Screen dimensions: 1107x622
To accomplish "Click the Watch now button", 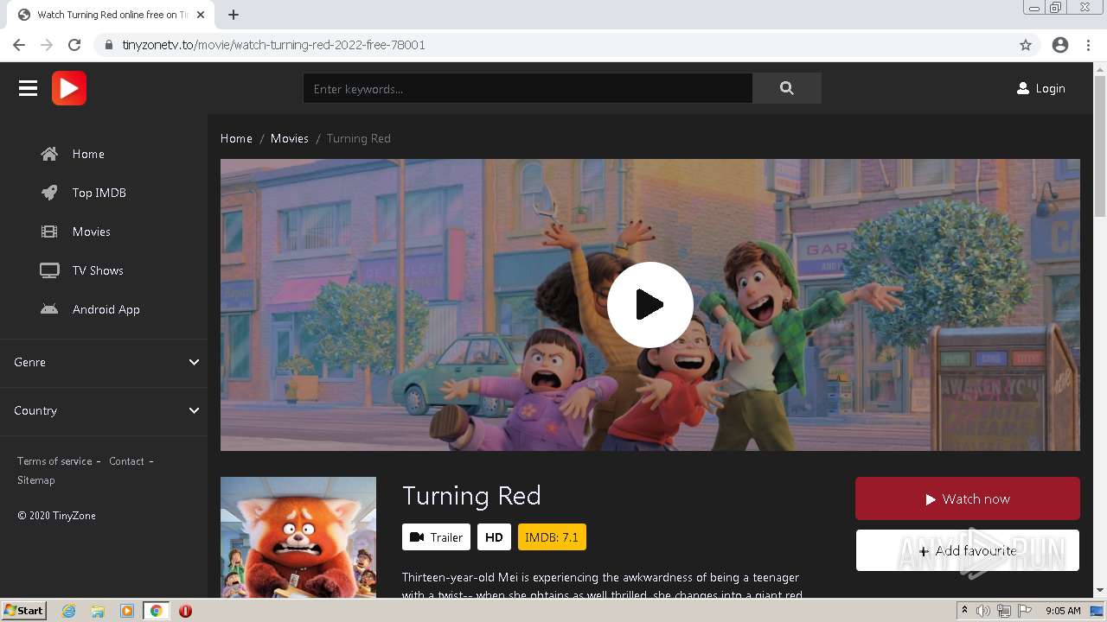I will pyautogui.click(x=968, y=498).
